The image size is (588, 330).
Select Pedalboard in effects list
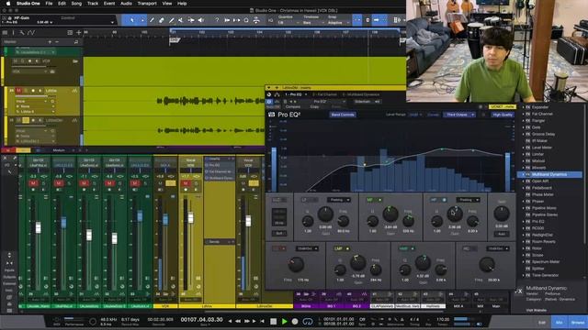(542, 188)
